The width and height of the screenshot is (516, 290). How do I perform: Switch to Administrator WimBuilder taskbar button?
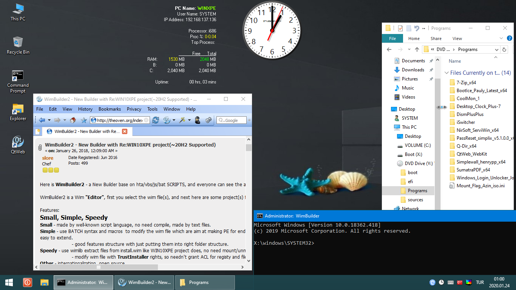click(x=83, y=282)
